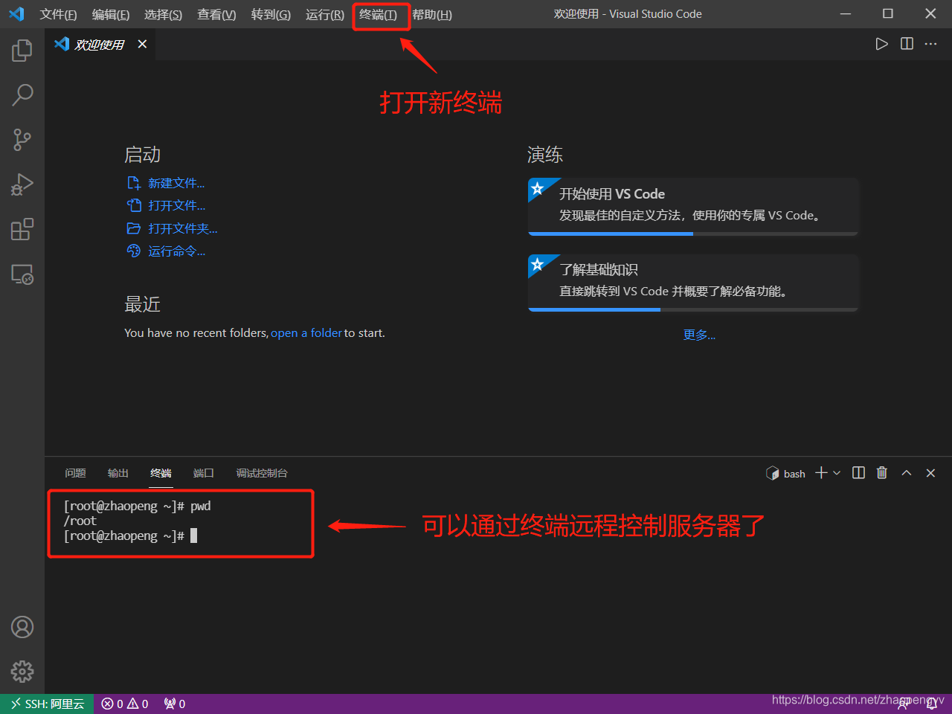Open the 帮助(H) menu
The image size is (952, 714).
tap(432, 15)
